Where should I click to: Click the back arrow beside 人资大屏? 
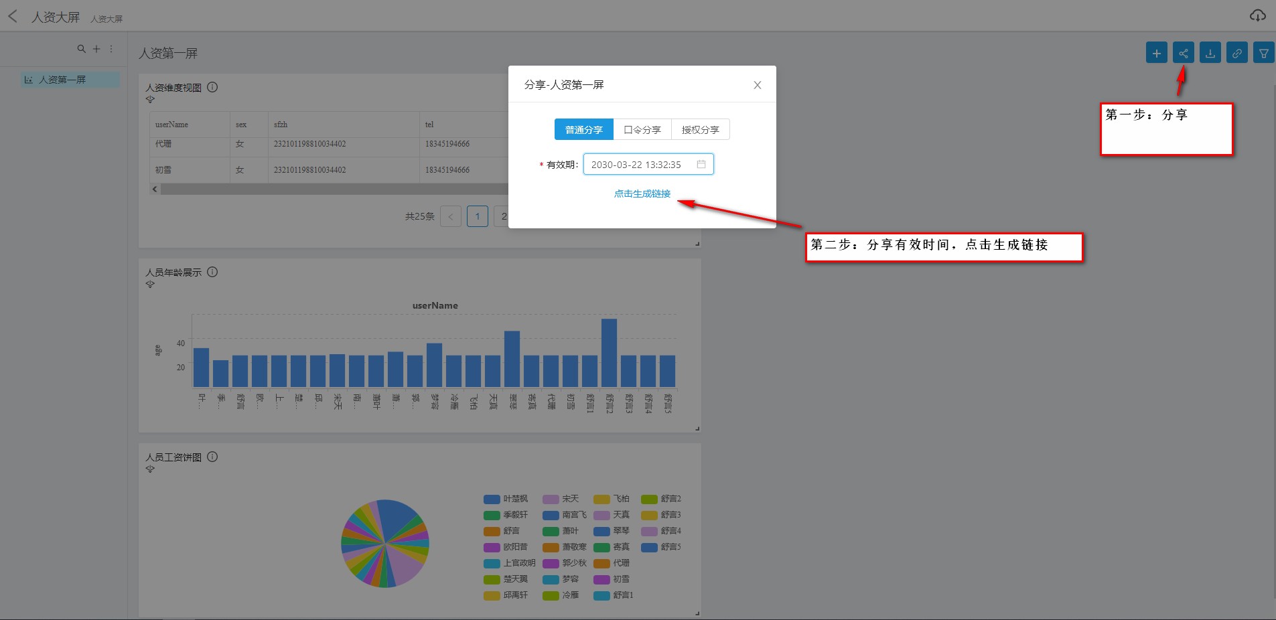(x=13, y=16)
